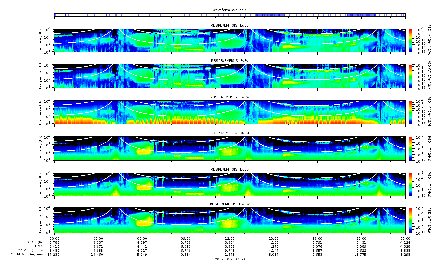Viewport: 436px width, 266px height.
Task: Click the BuBu panel title label
Action: pyautogui.click(x=229, y=133)
